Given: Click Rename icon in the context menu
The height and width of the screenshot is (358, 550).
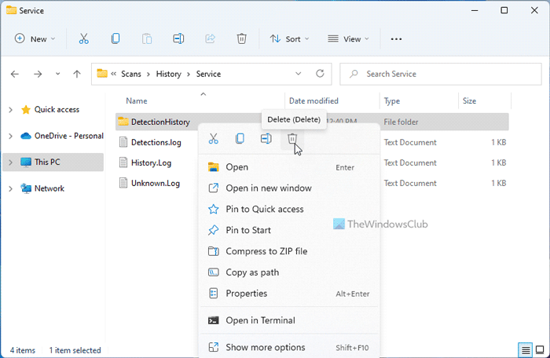Looking at the screenshot, I should [266, 139].
